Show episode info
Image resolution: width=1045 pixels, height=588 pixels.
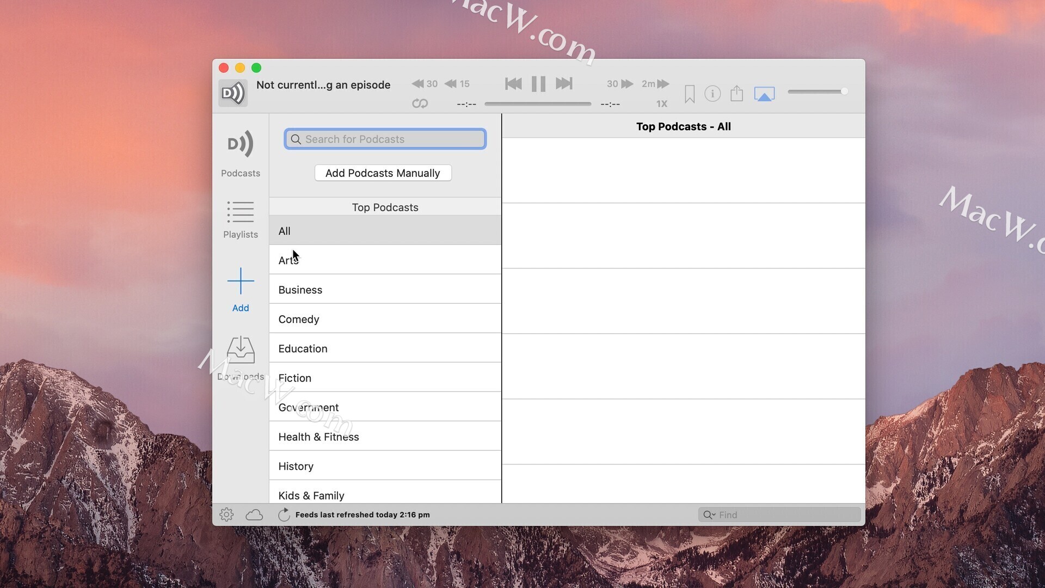[712, 94]
